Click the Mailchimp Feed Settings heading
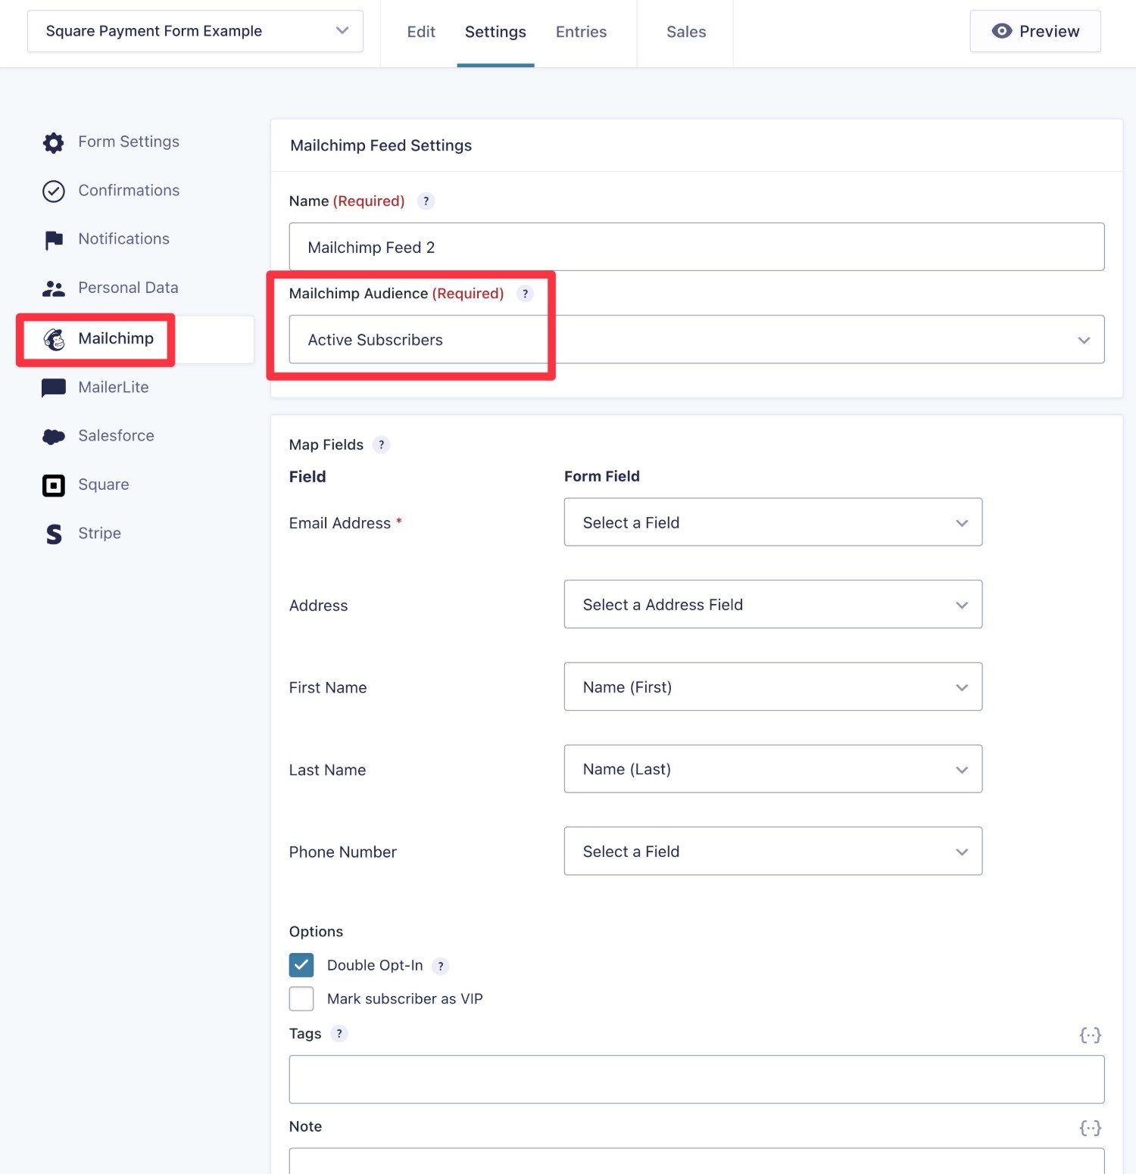 381,145
